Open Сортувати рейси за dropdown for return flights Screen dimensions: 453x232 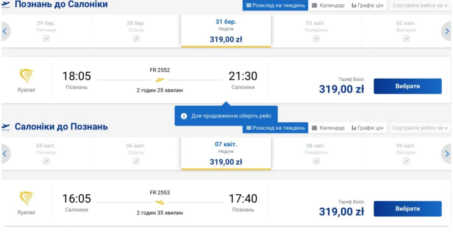[x=420, y=128]
